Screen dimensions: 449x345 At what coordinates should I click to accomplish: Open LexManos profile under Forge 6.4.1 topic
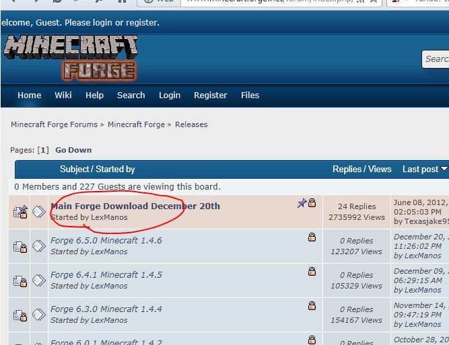109,286
